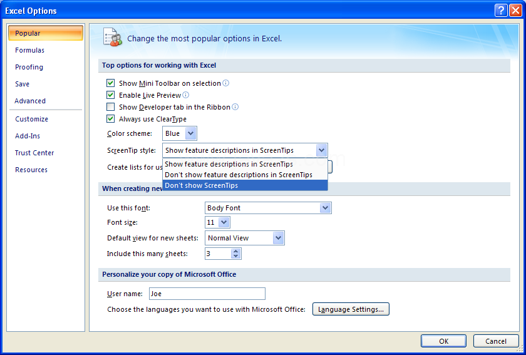526x355 pixels.
Task: Toggle Always use ClearType checkbox
Action: (110, 118)
